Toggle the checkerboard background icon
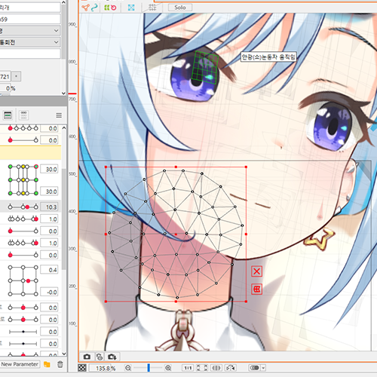The width and height of the screenshot is (377, 377). (82, 368)
